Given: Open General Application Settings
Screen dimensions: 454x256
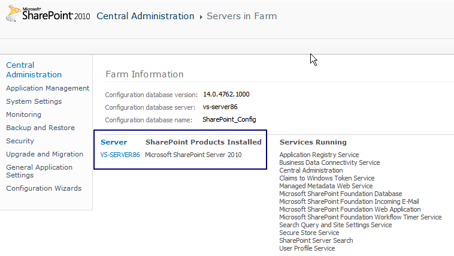Looking at the screenshot, I should click(x=40, y=171).
